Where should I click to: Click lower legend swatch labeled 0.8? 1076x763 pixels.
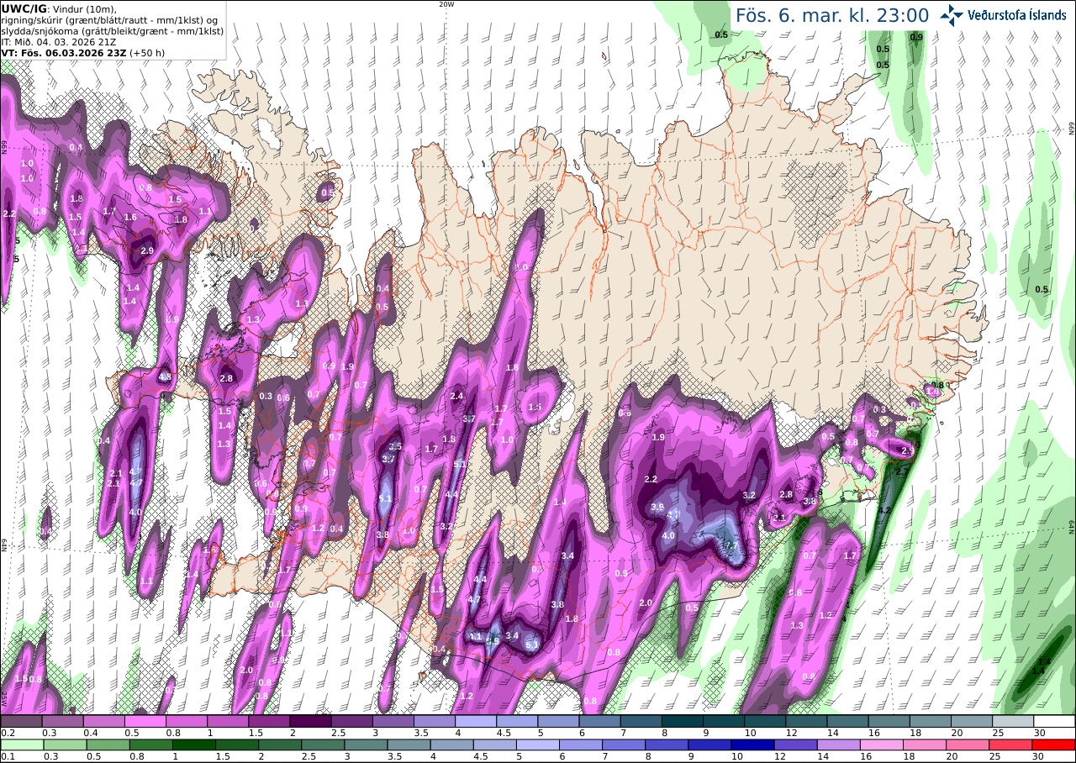150,745
